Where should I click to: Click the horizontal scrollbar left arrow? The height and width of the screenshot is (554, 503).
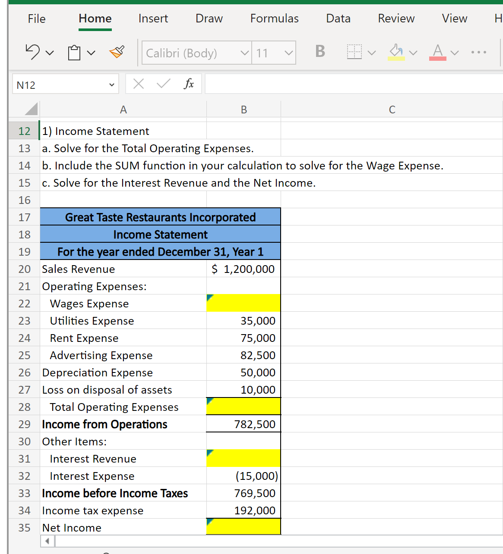(x=47, y=541)
